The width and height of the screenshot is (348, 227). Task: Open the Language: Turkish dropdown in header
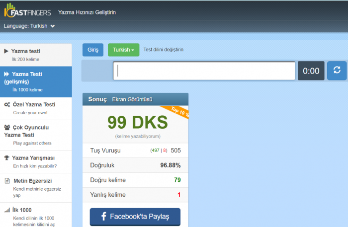[29, 26]
